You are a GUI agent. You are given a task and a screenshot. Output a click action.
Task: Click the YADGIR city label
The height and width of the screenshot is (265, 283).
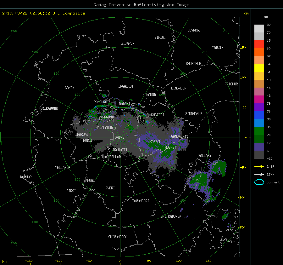[218, 48]
